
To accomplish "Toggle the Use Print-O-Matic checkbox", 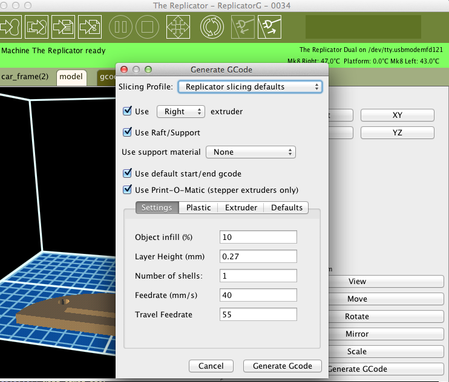I will 127,190.
